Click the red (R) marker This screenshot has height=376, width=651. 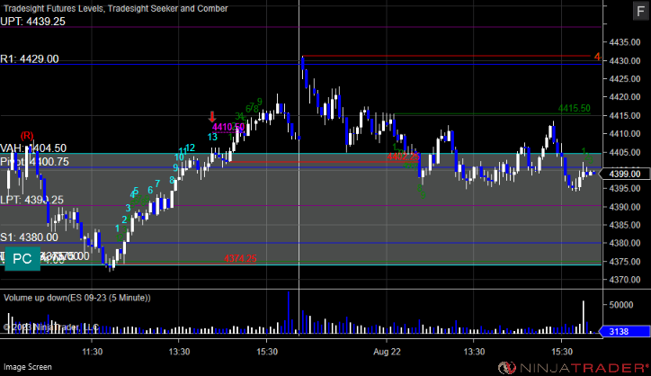(x=27, y=136)
